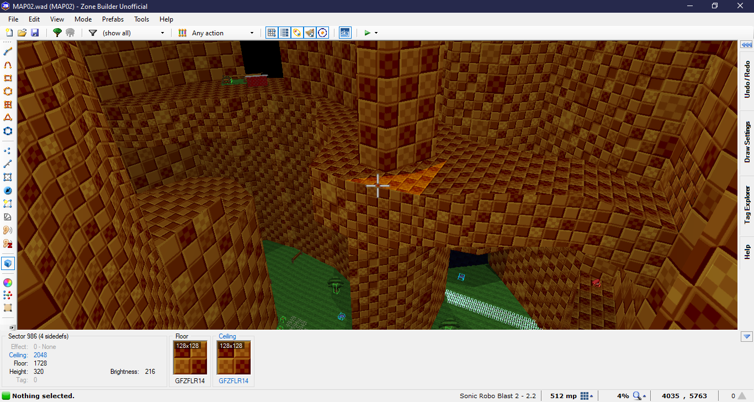The image size is (754, 402).
Task: Toggle the sky rendering button
Action: 344,33
